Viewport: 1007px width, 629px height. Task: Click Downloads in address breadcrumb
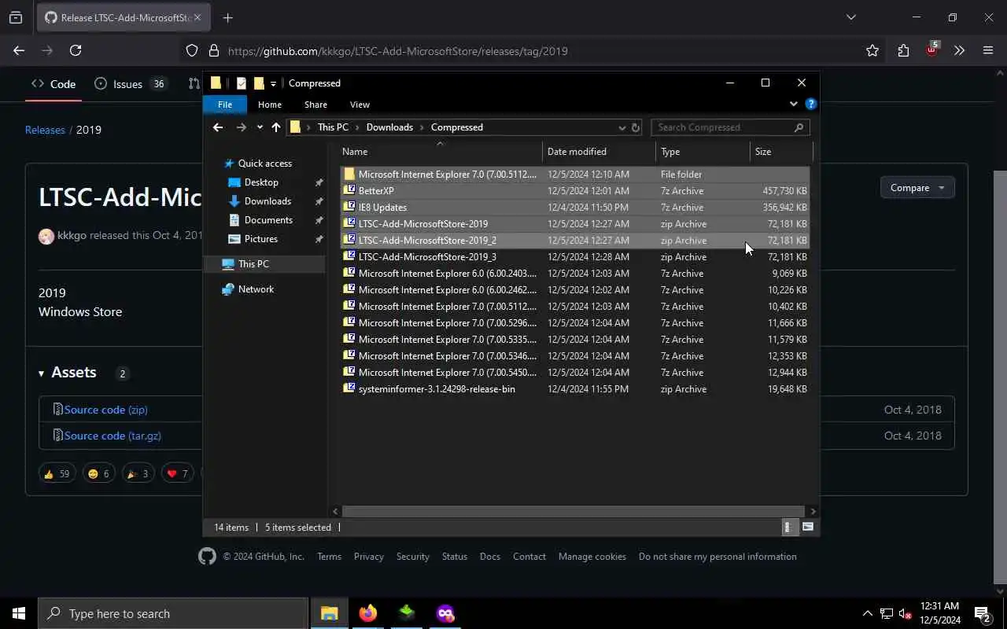pos(389,127)
